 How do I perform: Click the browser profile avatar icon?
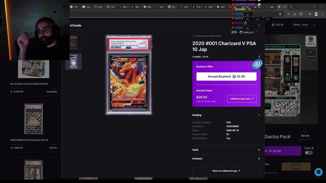pyautogui.click(x=316, y=14)
